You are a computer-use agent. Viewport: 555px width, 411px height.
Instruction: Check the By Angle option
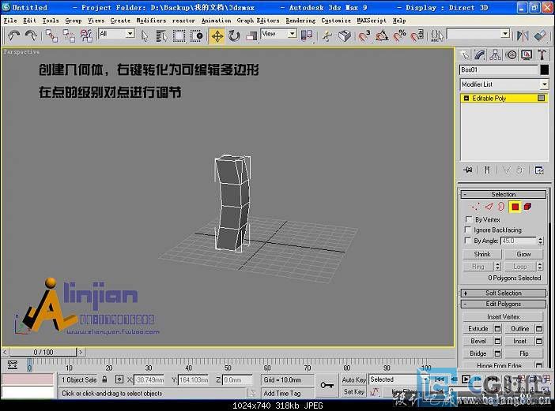tap(469, 241)
